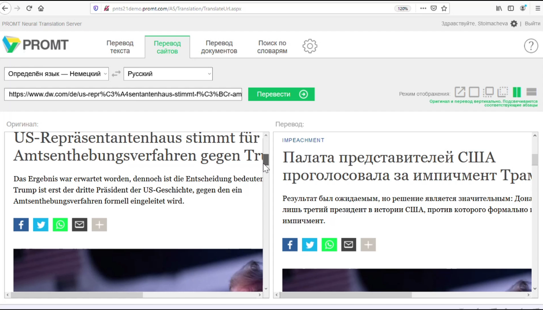Share via Facebook in original pane
Image resolution: width=543 pixels, height=310 pixels.
pos(21,225)
